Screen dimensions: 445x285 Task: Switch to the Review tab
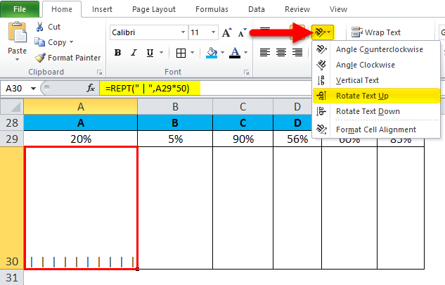(297, 9)
